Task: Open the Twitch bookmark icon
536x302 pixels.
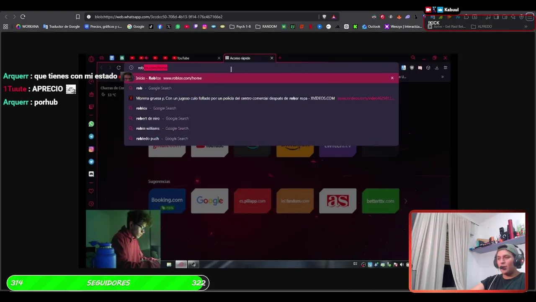Action: coord(196,26)
